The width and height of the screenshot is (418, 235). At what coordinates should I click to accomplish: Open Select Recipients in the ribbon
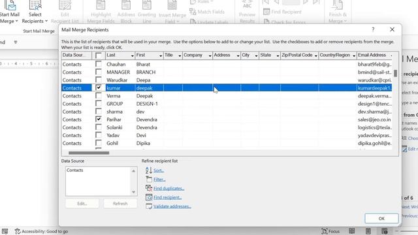pos(35,12)
